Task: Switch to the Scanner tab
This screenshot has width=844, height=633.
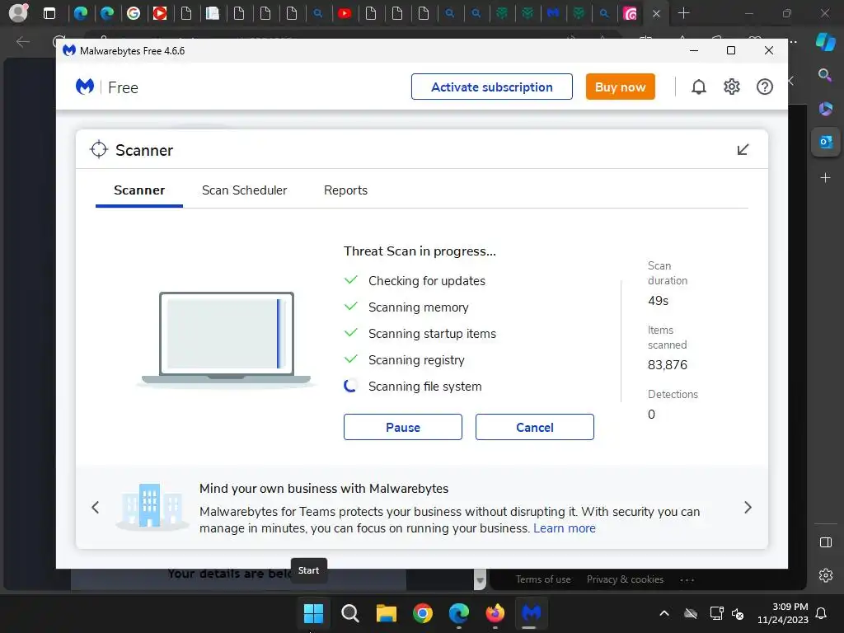Action: (139, 190)
